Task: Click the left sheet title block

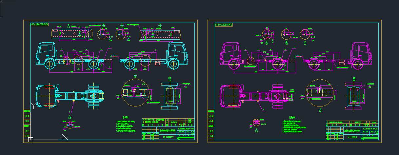Action: (x=168, y=129)
